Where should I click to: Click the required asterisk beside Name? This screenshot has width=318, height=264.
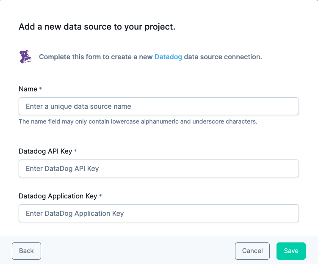click(x=40, y=88)
